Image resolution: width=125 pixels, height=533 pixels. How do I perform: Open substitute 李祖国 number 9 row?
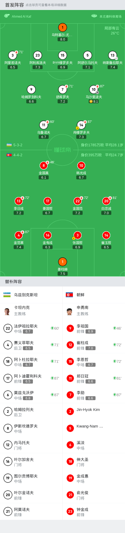click(x=94, y=328)
